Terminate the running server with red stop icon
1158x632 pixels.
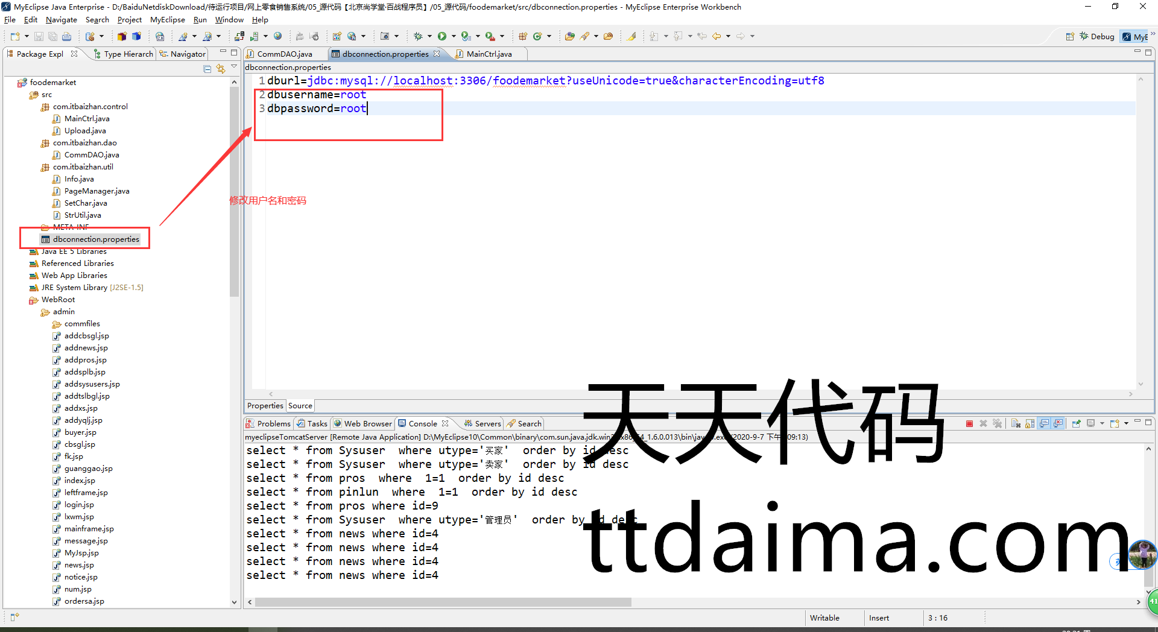(x=969, y=424)
